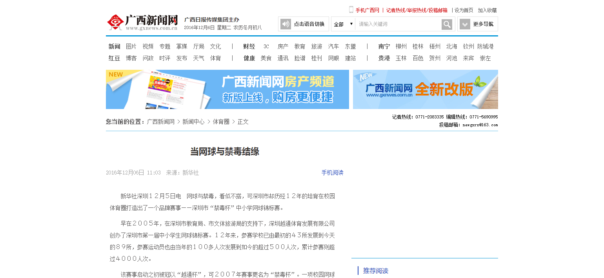604x278 pixels.
Task: Open the 旅游 navigation item
Action: [317, 46]
